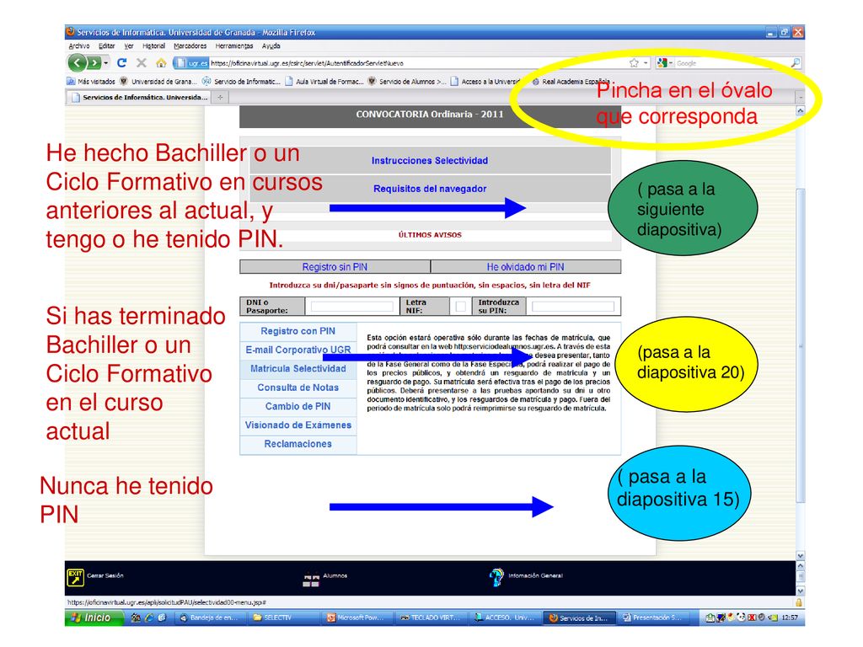Open Más visitados bookmark
The width and height of the screenshot is (863, 647).
pyautogui.click(x=91, y=82)
